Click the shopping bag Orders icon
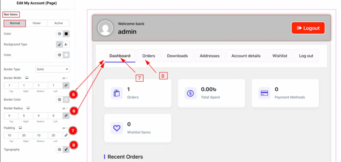 (x=117, y=93)
